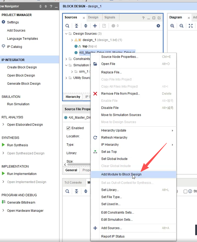197x242 pixels.
Task: Toggle checkbox beside the info icon
Action: tap(185, 191)
